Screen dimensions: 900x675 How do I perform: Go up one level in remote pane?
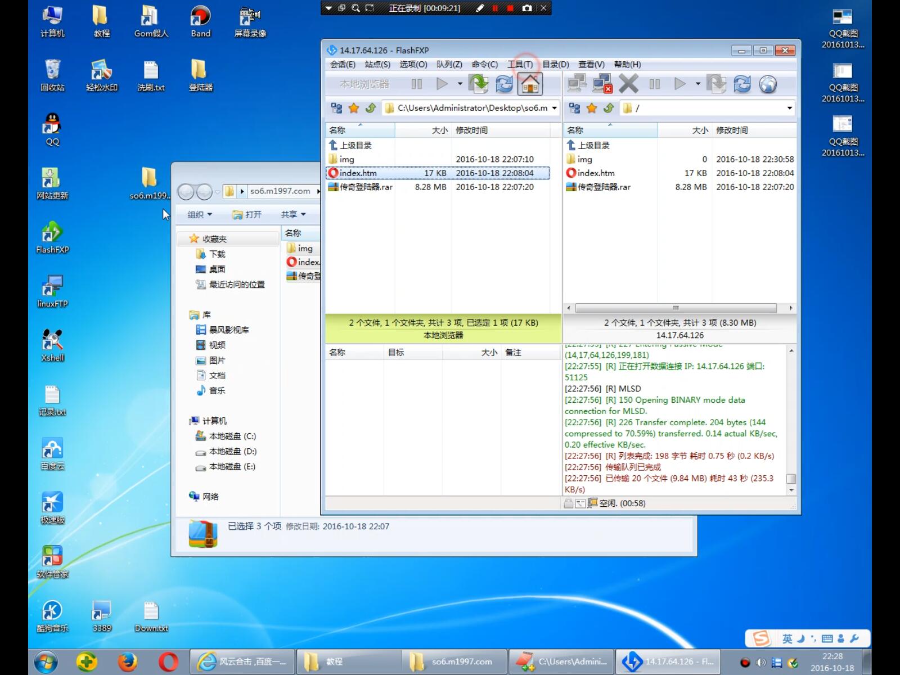[x=608, y=107]
